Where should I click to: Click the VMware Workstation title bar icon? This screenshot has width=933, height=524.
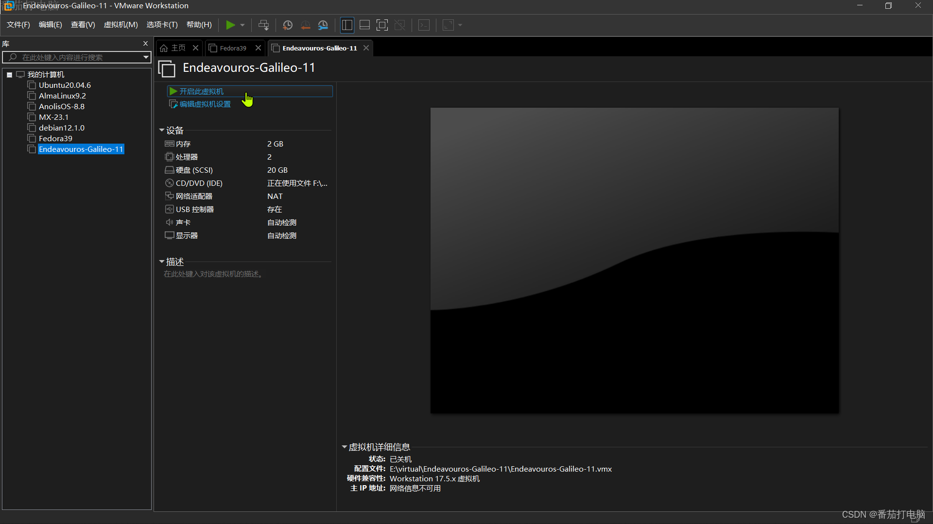pyautogui.click(x=8, y=6)
